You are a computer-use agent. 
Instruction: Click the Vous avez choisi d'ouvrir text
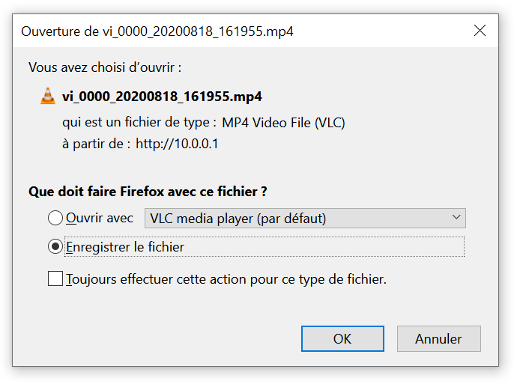(105, 67)
